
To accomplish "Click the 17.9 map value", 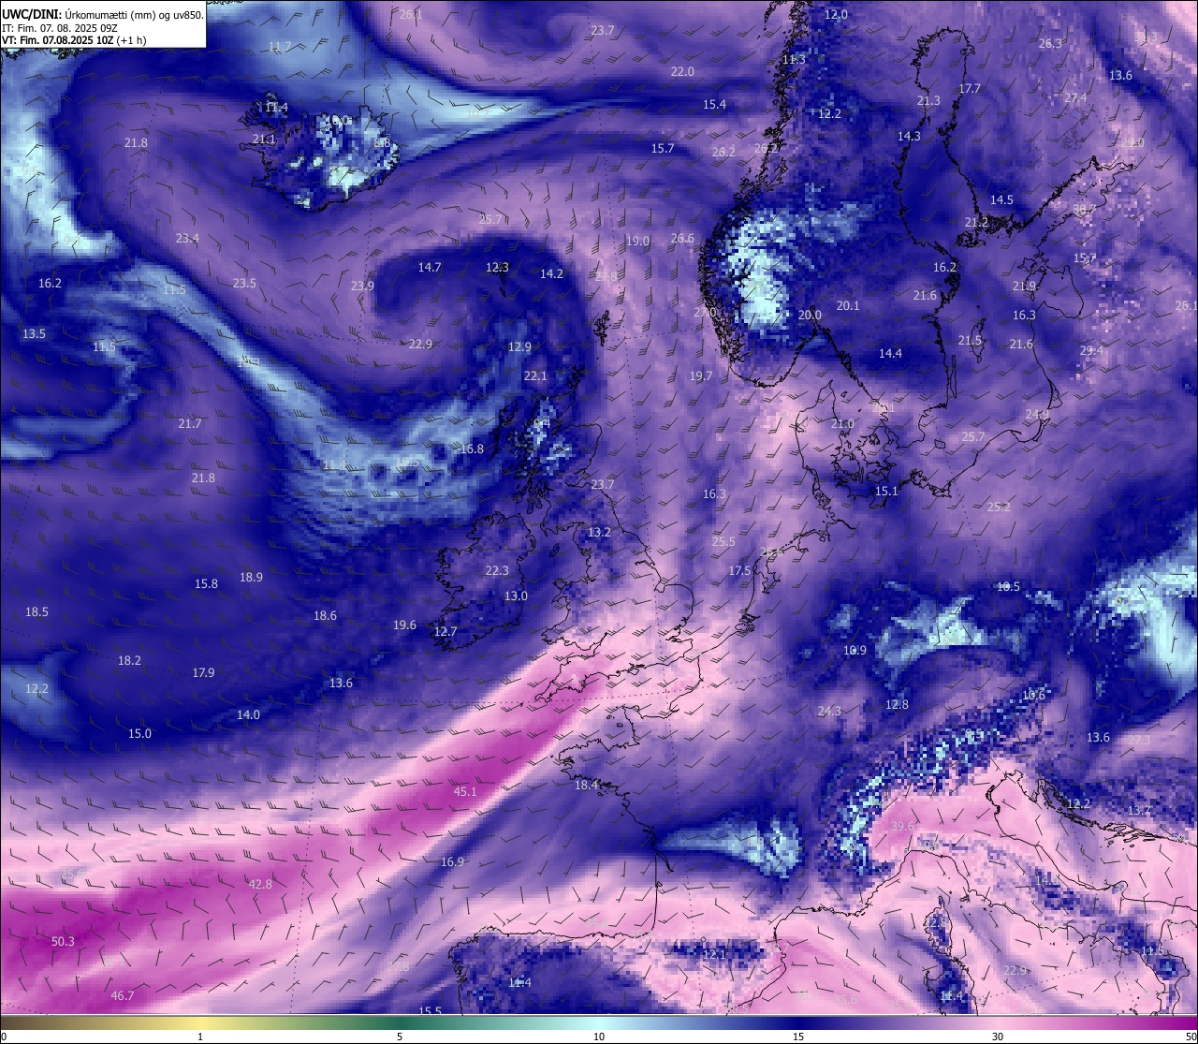I will pos(203,672).
